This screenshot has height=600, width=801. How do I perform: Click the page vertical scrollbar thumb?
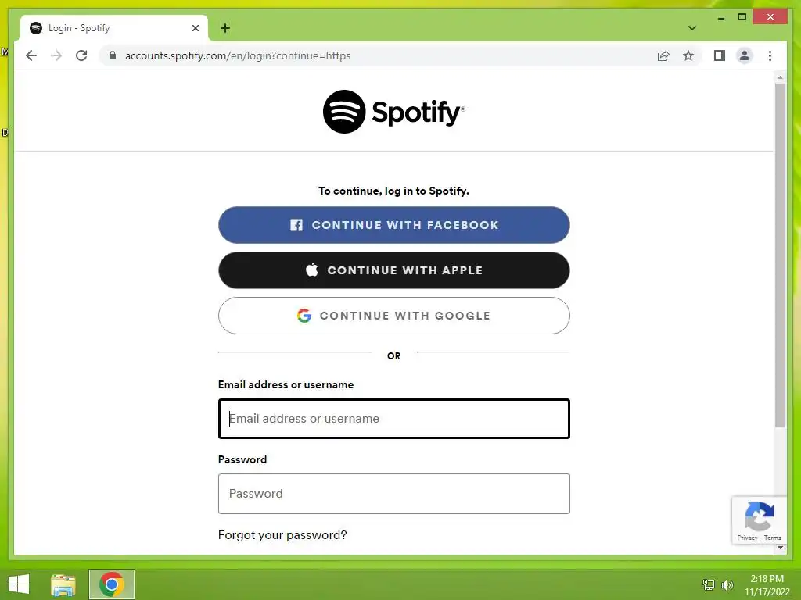coord(780,255)
